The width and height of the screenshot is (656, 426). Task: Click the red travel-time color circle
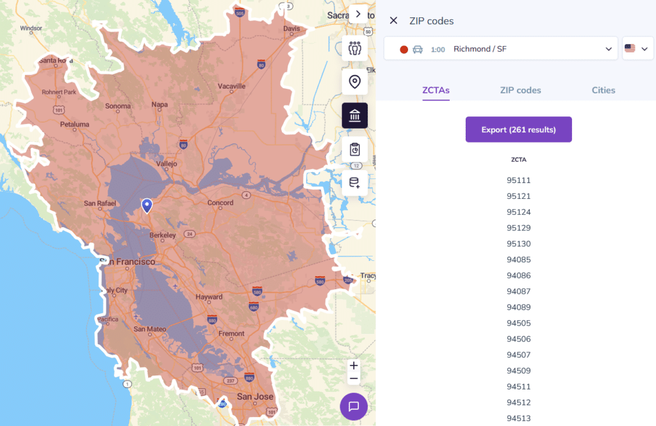pos(404,48)
